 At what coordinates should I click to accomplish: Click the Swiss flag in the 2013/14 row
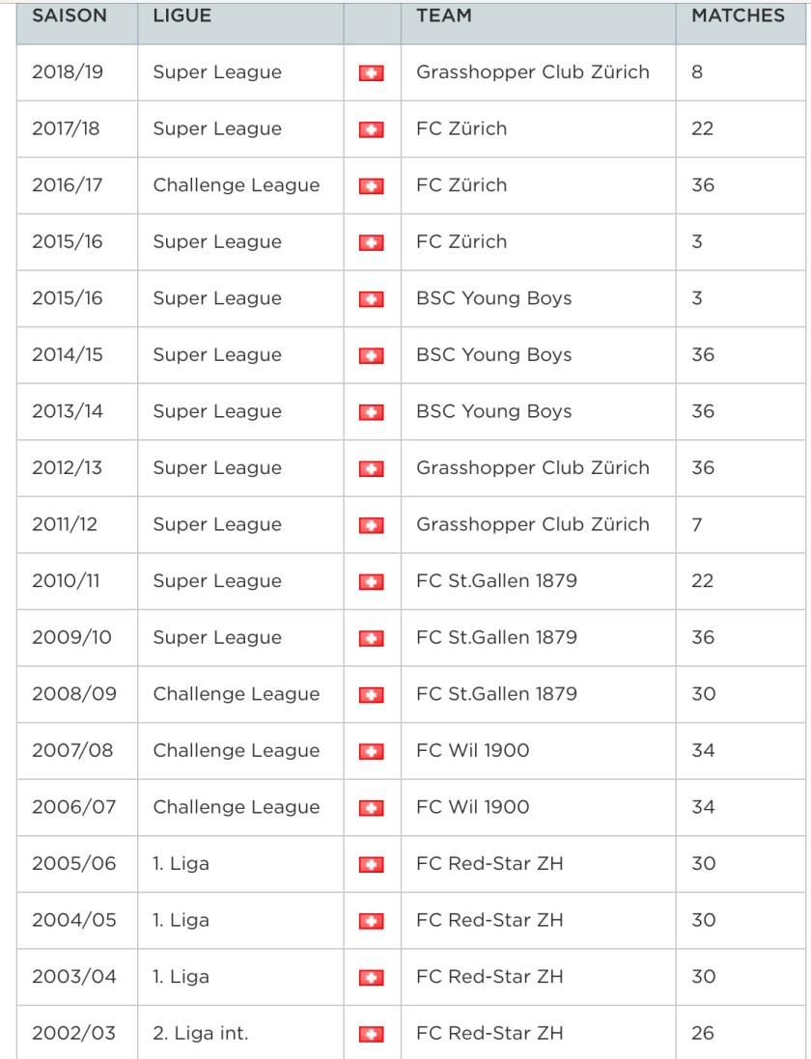[372, 412]
